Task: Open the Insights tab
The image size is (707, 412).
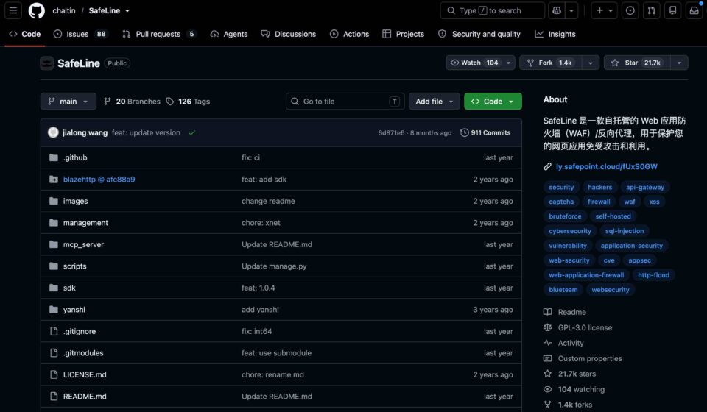Action: [555, 34]
